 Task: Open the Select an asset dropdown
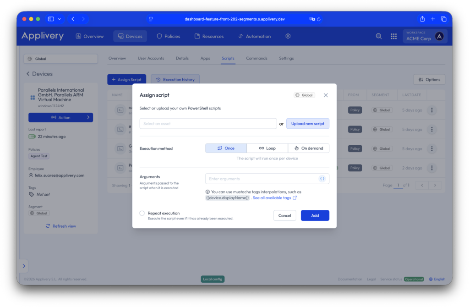tap(208, 124)
